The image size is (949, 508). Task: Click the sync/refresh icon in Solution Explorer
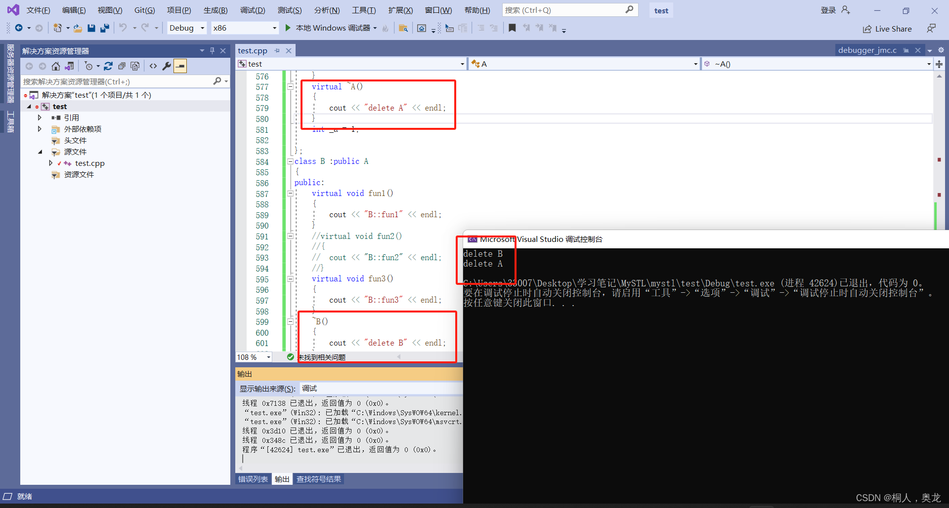[x=108, y=66]
